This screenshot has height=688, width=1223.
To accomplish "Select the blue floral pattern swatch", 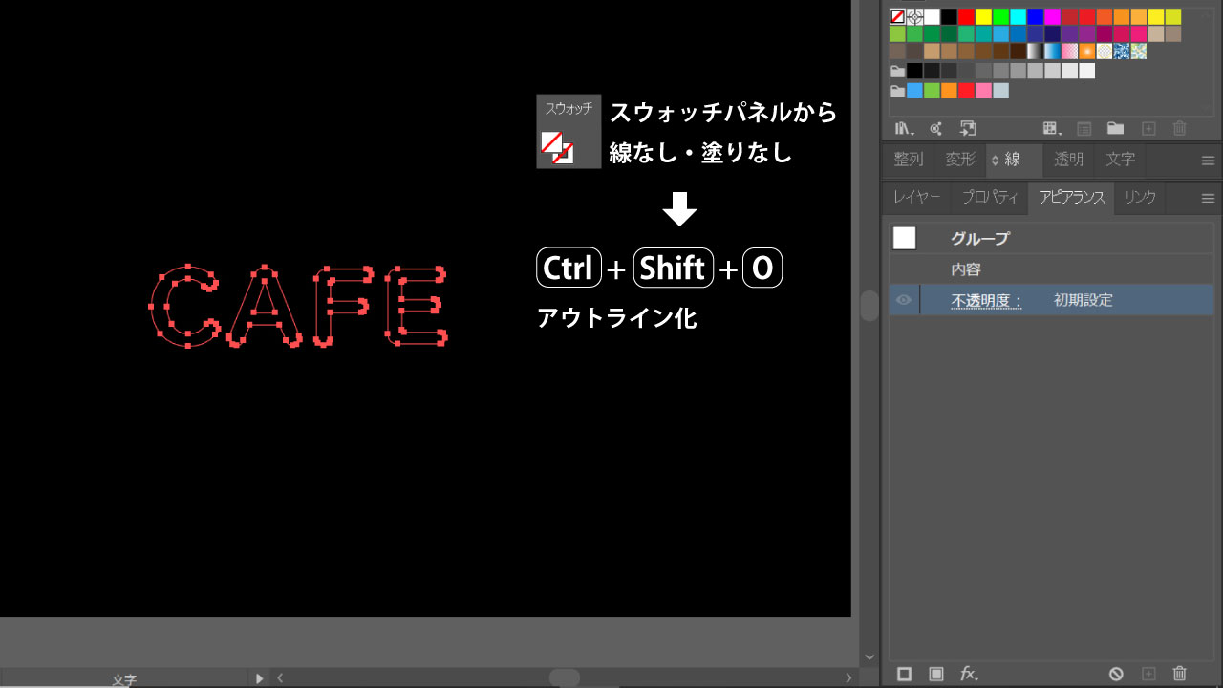I will coord(1121,51).
